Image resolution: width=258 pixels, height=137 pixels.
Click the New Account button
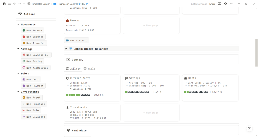click(77, 40)
